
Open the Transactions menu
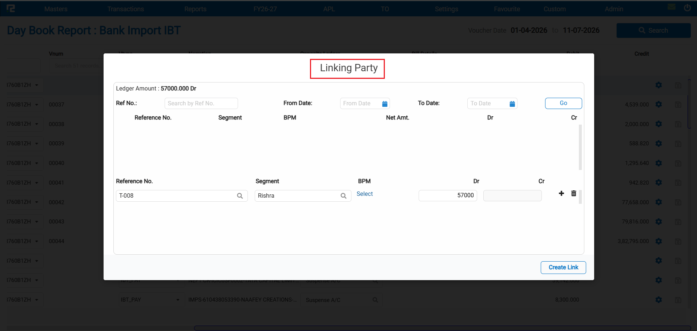[126, 9]
